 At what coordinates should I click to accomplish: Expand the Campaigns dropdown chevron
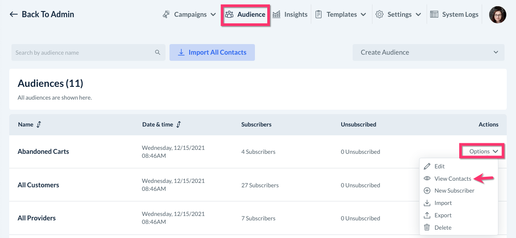coord(213,15)
